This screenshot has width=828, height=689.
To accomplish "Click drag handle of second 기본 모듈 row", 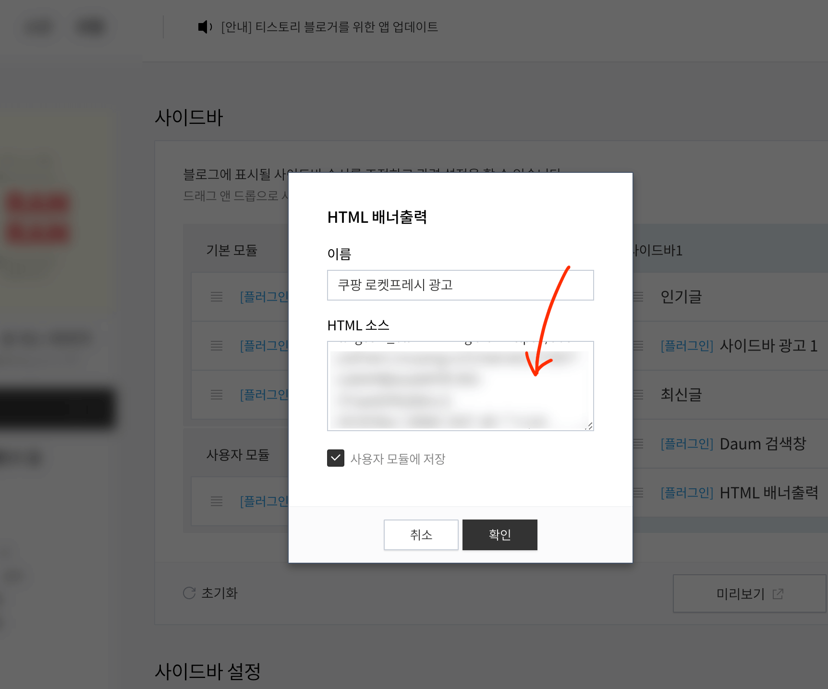I will coord(217,346).
